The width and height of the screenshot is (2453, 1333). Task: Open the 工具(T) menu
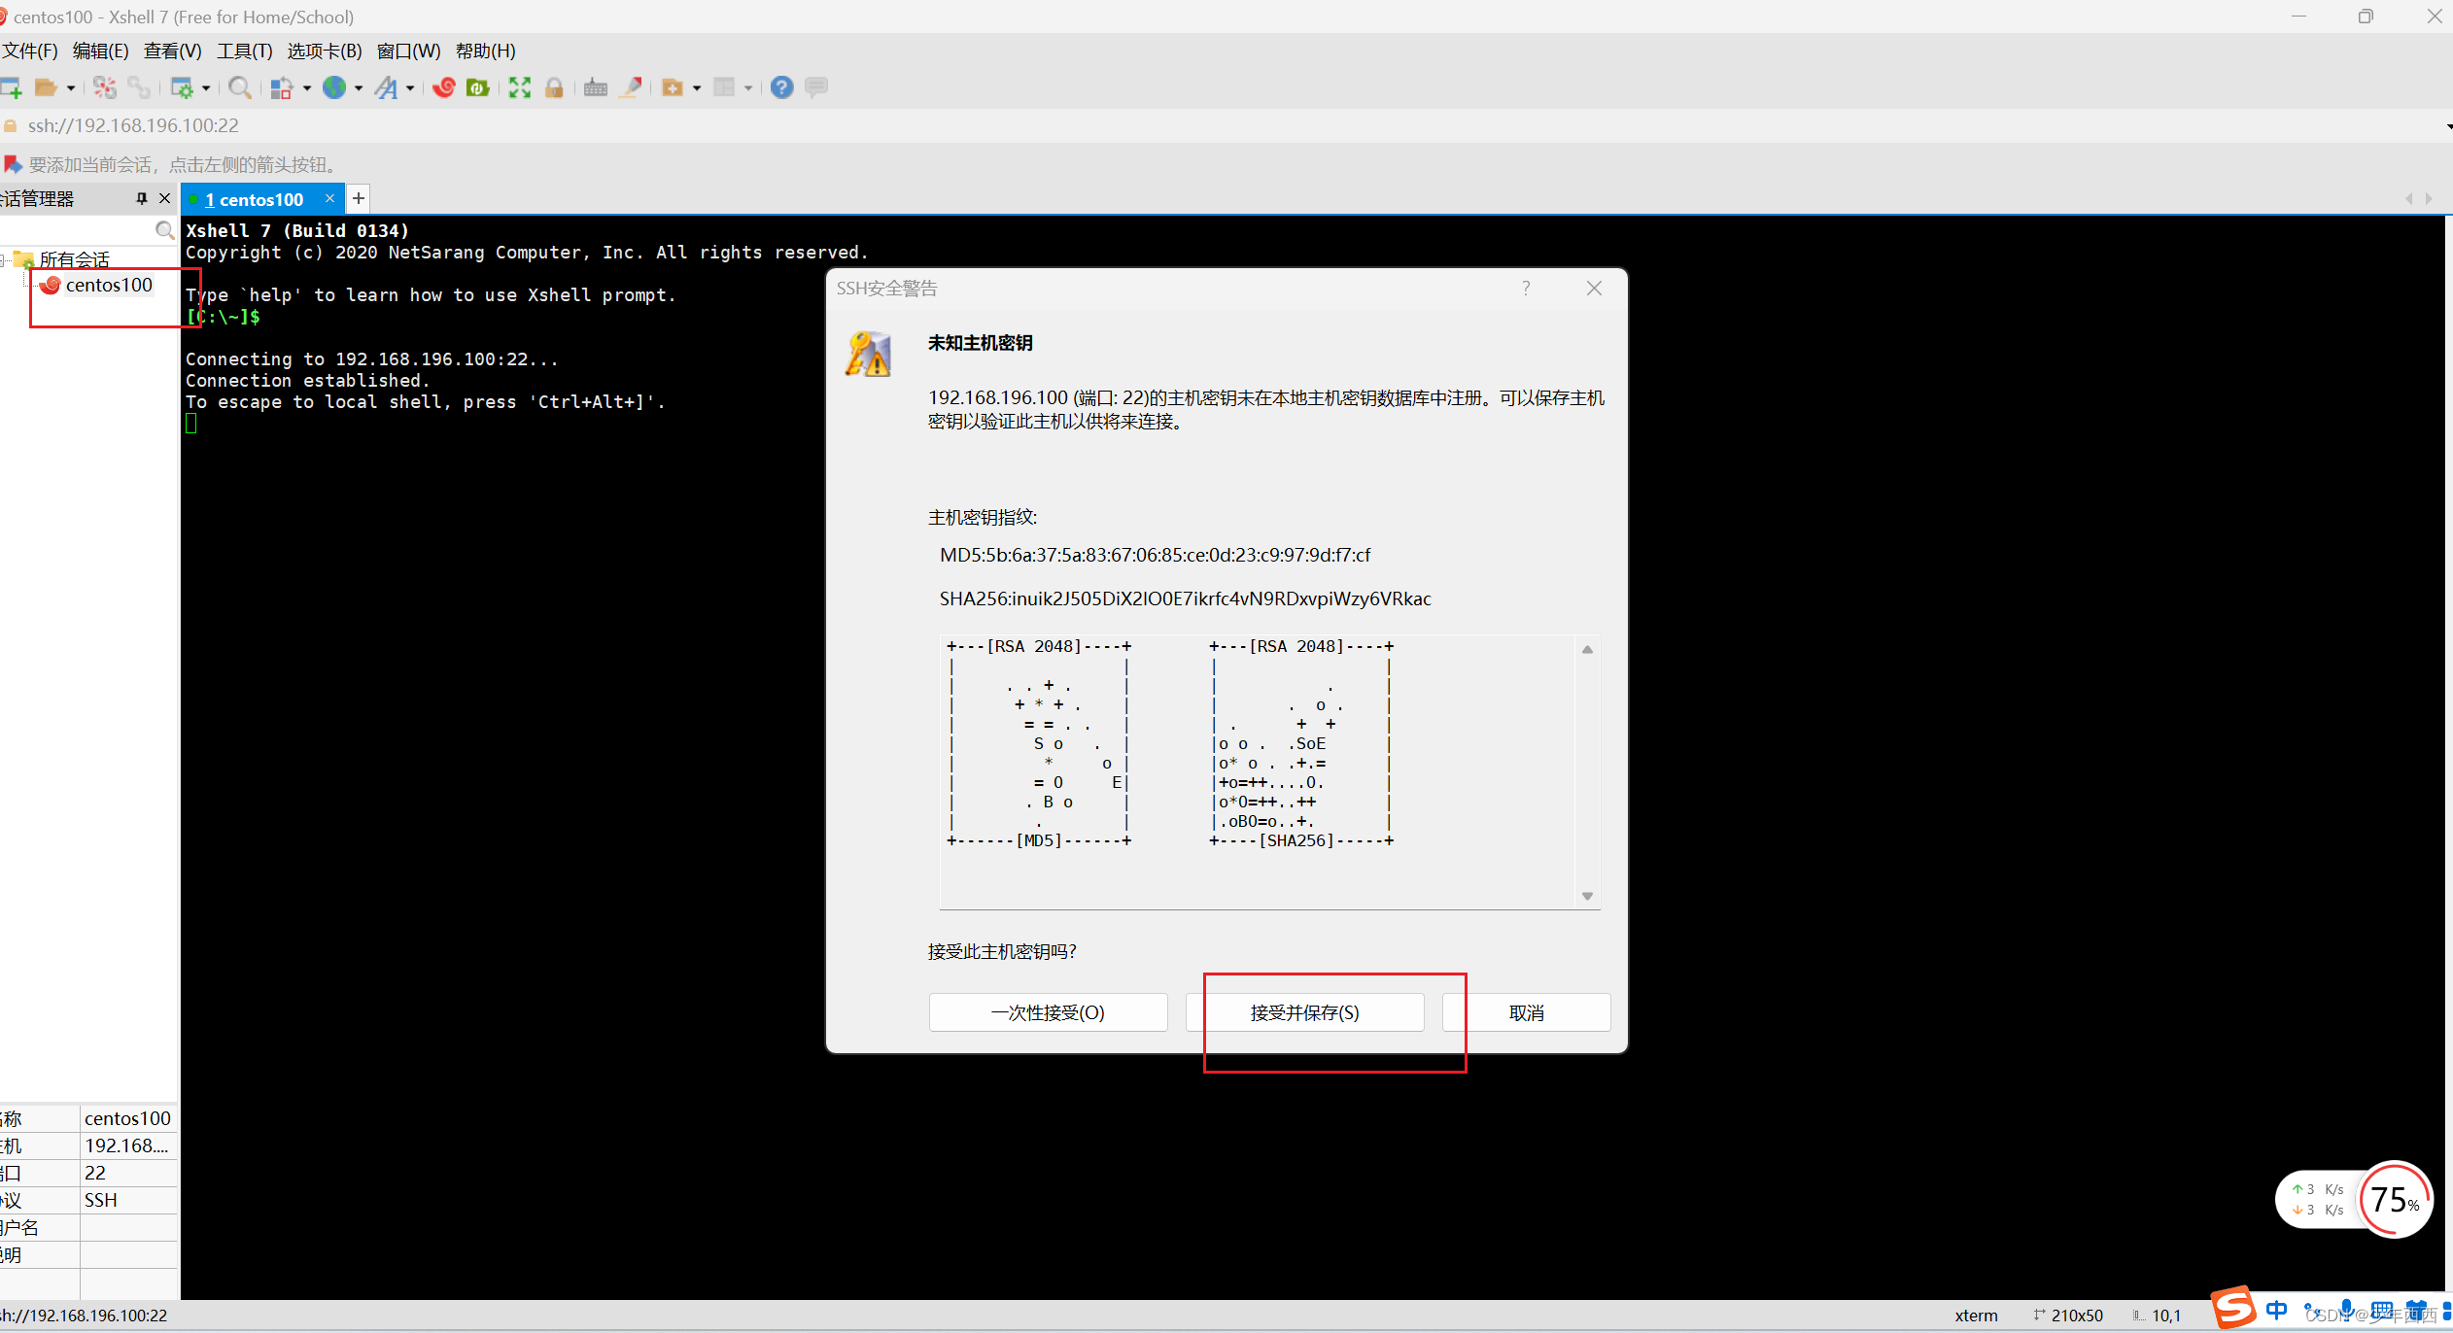[x=244, y=51]
